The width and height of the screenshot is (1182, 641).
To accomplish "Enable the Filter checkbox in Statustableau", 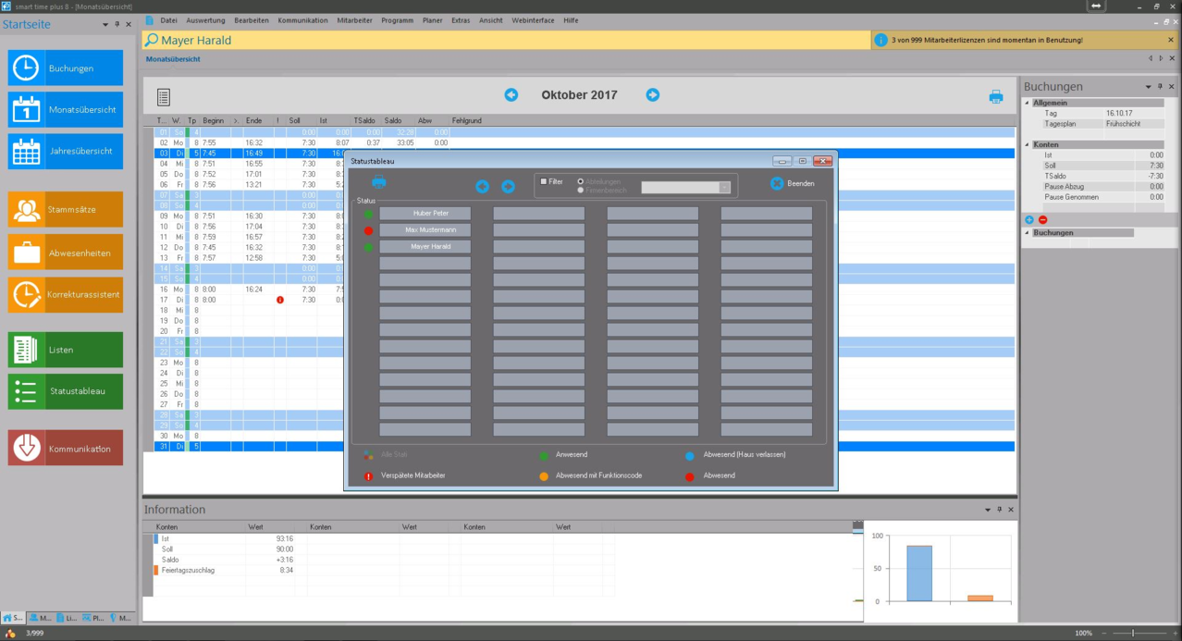I will point(544,181).
